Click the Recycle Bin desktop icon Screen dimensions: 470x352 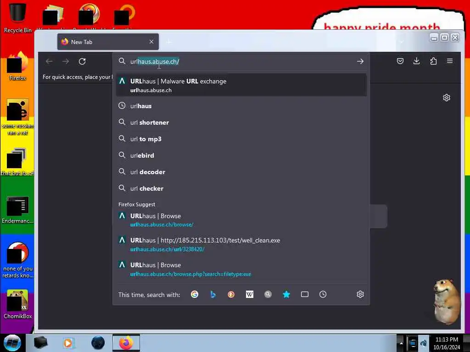[17, 17]
